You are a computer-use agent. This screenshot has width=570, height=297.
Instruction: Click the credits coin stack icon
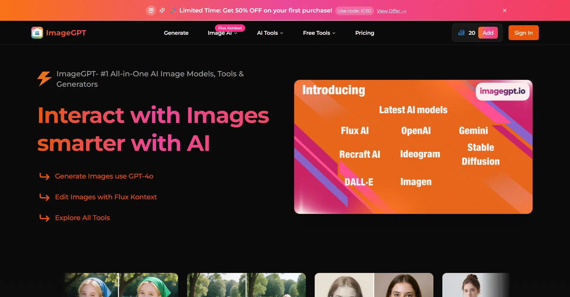pos(461,33)
